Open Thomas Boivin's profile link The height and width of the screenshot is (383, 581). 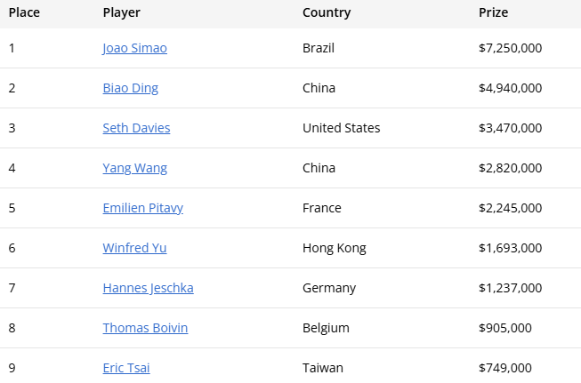(145, 328)
